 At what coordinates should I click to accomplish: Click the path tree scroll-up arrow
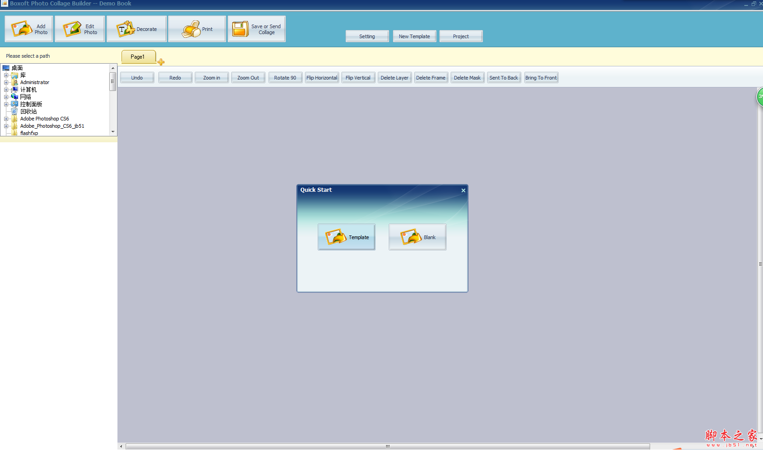pos(113,68)
